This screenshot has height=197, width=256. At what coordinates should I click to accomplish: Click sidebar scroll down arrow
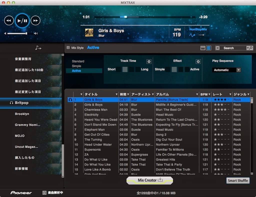click(63, 176)
